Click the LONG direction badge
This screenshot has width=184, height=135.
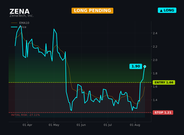[167, 10]
